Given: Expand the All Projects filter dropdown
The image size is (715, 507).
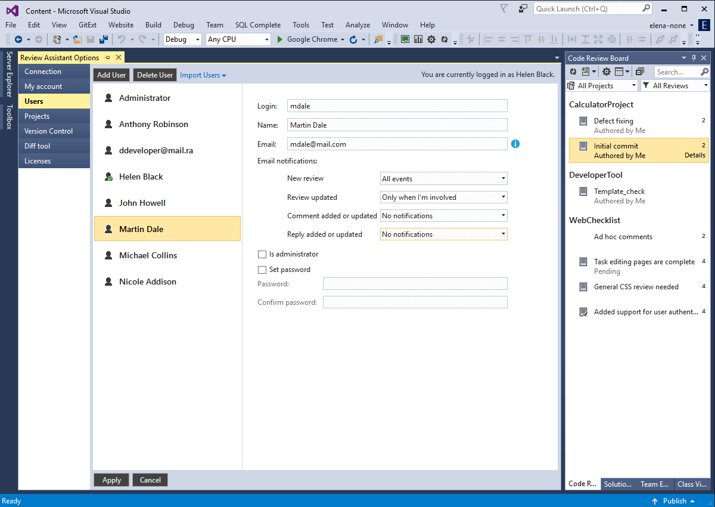Looking at the screenshot, I should click(601, 86).
